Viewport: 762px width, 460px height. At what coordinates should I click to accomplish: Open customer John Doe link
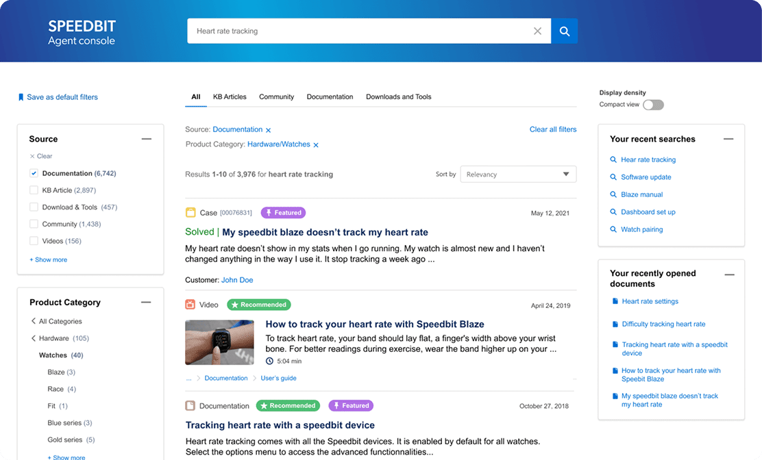[237, 280]
